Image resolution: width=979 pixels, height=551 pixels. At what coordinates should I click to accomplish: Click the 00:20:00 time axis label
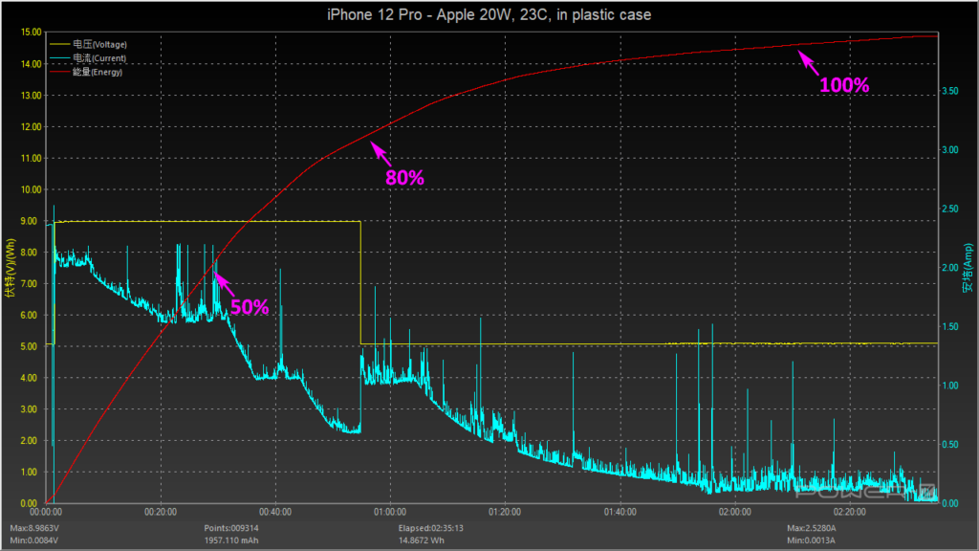161,513
